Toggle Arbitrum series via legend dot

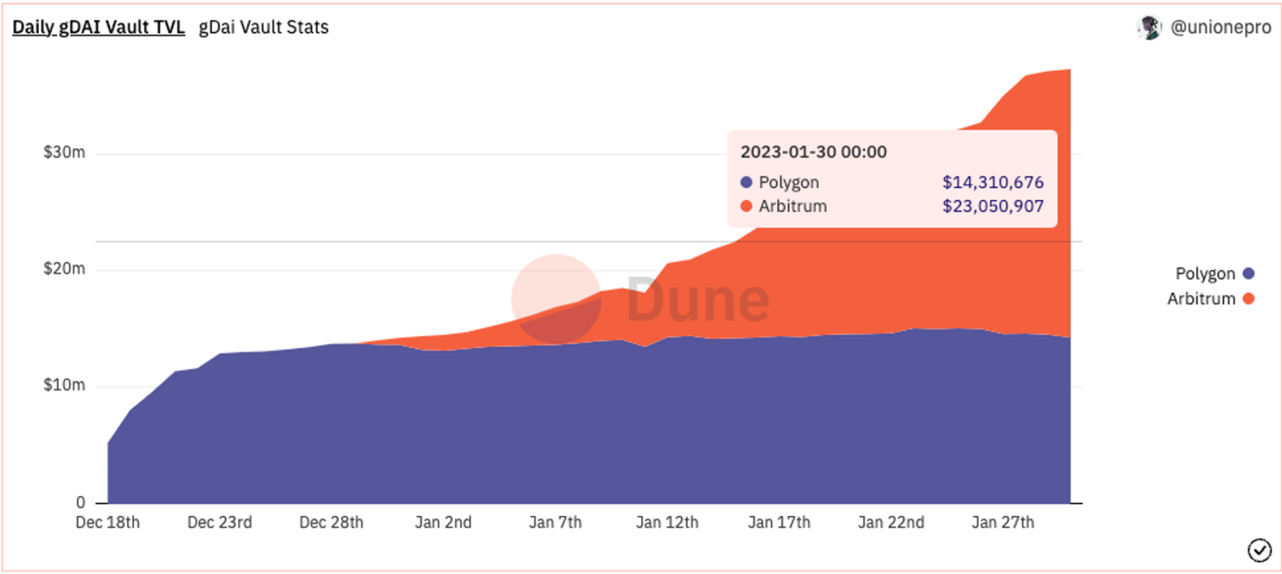pos(1249,298)
